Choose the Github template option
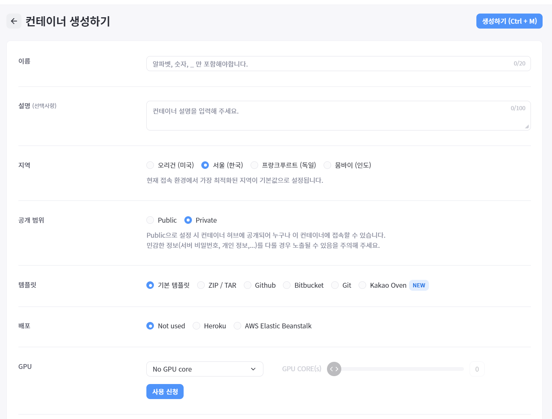 [x=248, y=285]
